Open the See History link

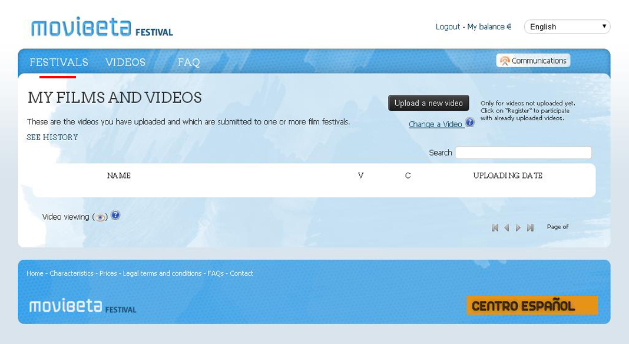click(52, 137)
